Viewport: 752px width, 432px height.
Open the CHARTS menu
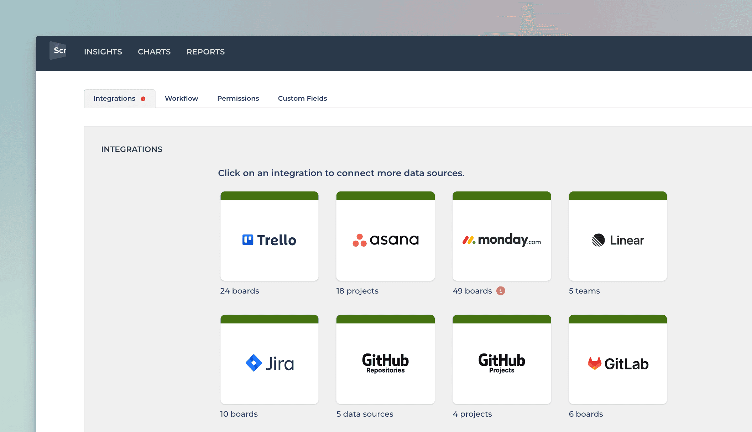(154, 52)
